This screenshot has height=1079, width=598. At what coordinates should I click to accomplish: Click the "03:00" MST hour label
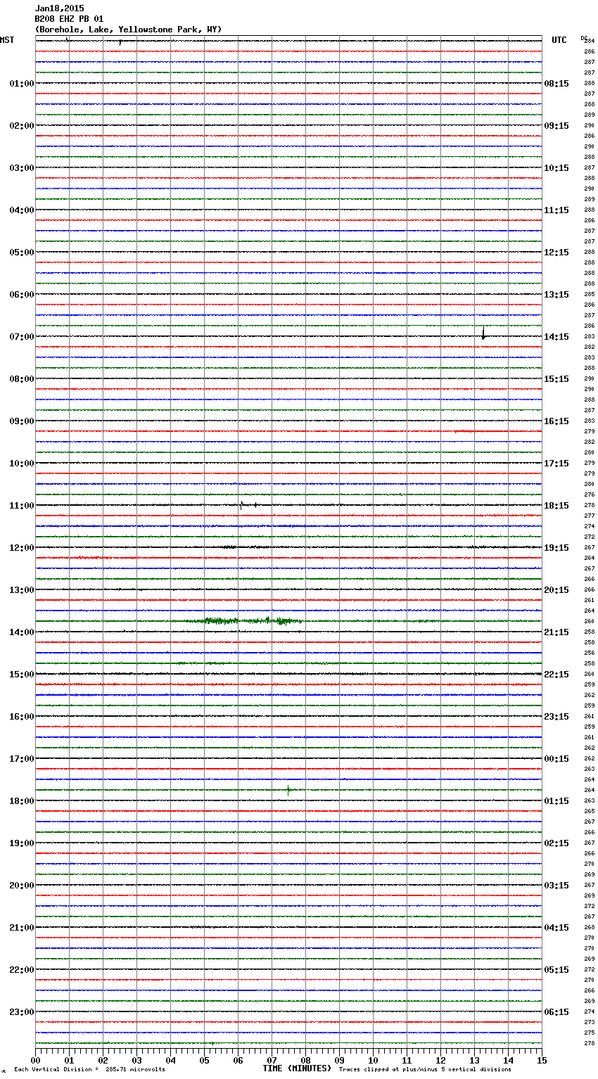[22, 168]
